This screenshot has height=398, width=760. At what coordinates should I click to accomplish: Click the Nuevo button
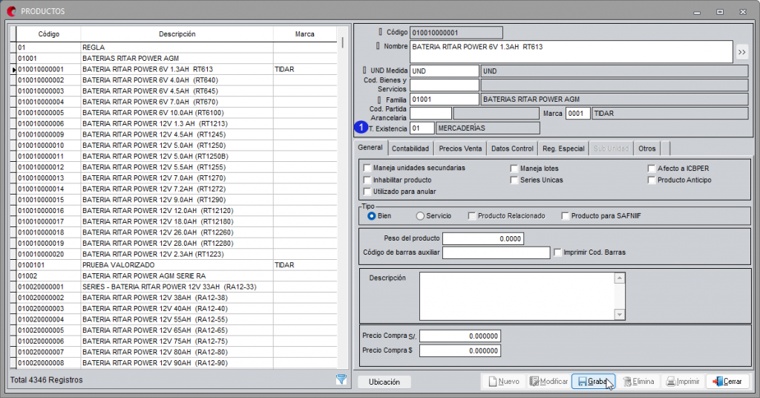[504, 382]
